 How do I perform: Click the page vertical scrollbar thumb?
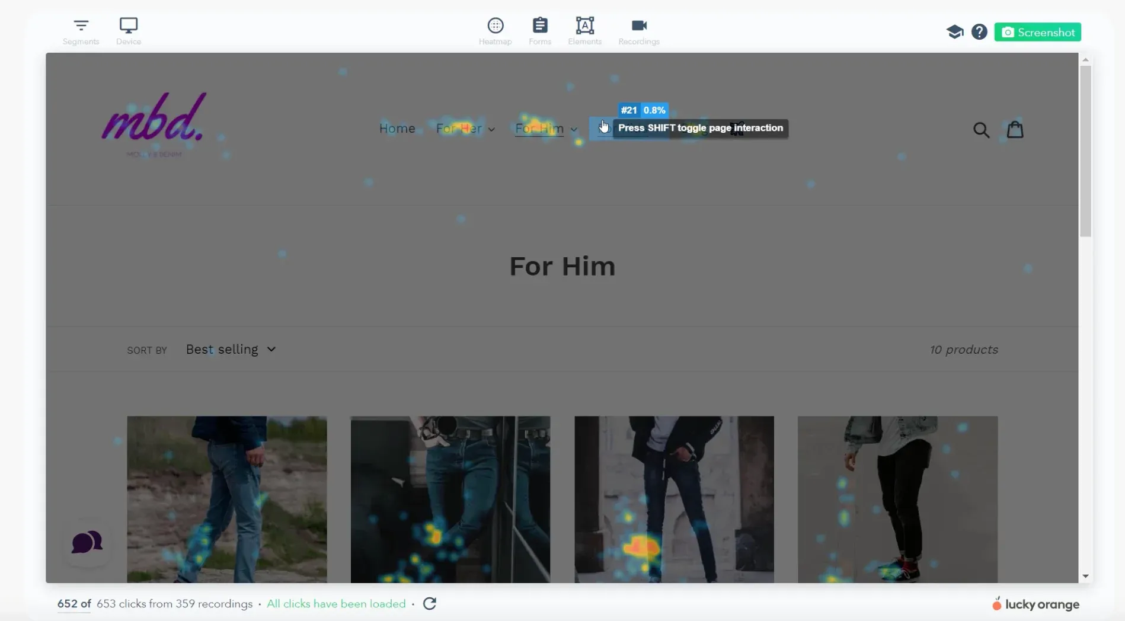tap(1085, 151)
